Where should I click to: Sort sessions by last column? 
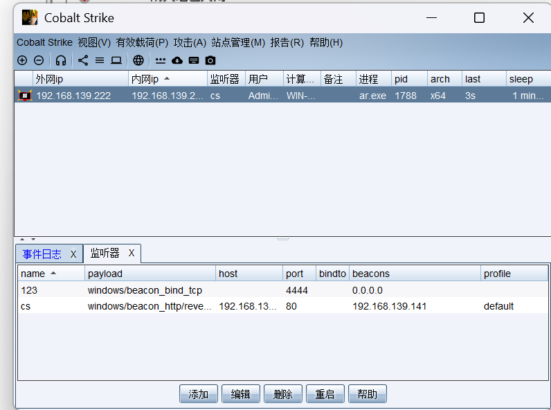click(x=484, y=79)
